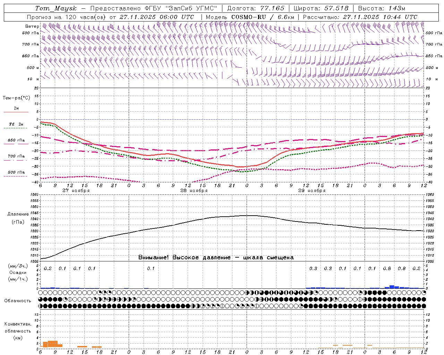The height and width of the screenshot is (355, 444).
Task: Click the Широта: 57.518 value
Action: (x=321, y=8)
